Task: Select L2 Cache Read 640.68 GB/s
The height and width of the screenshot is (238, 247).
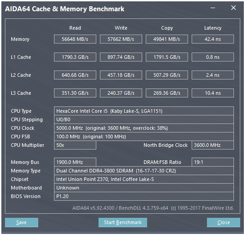Action: tap(75, 75)
